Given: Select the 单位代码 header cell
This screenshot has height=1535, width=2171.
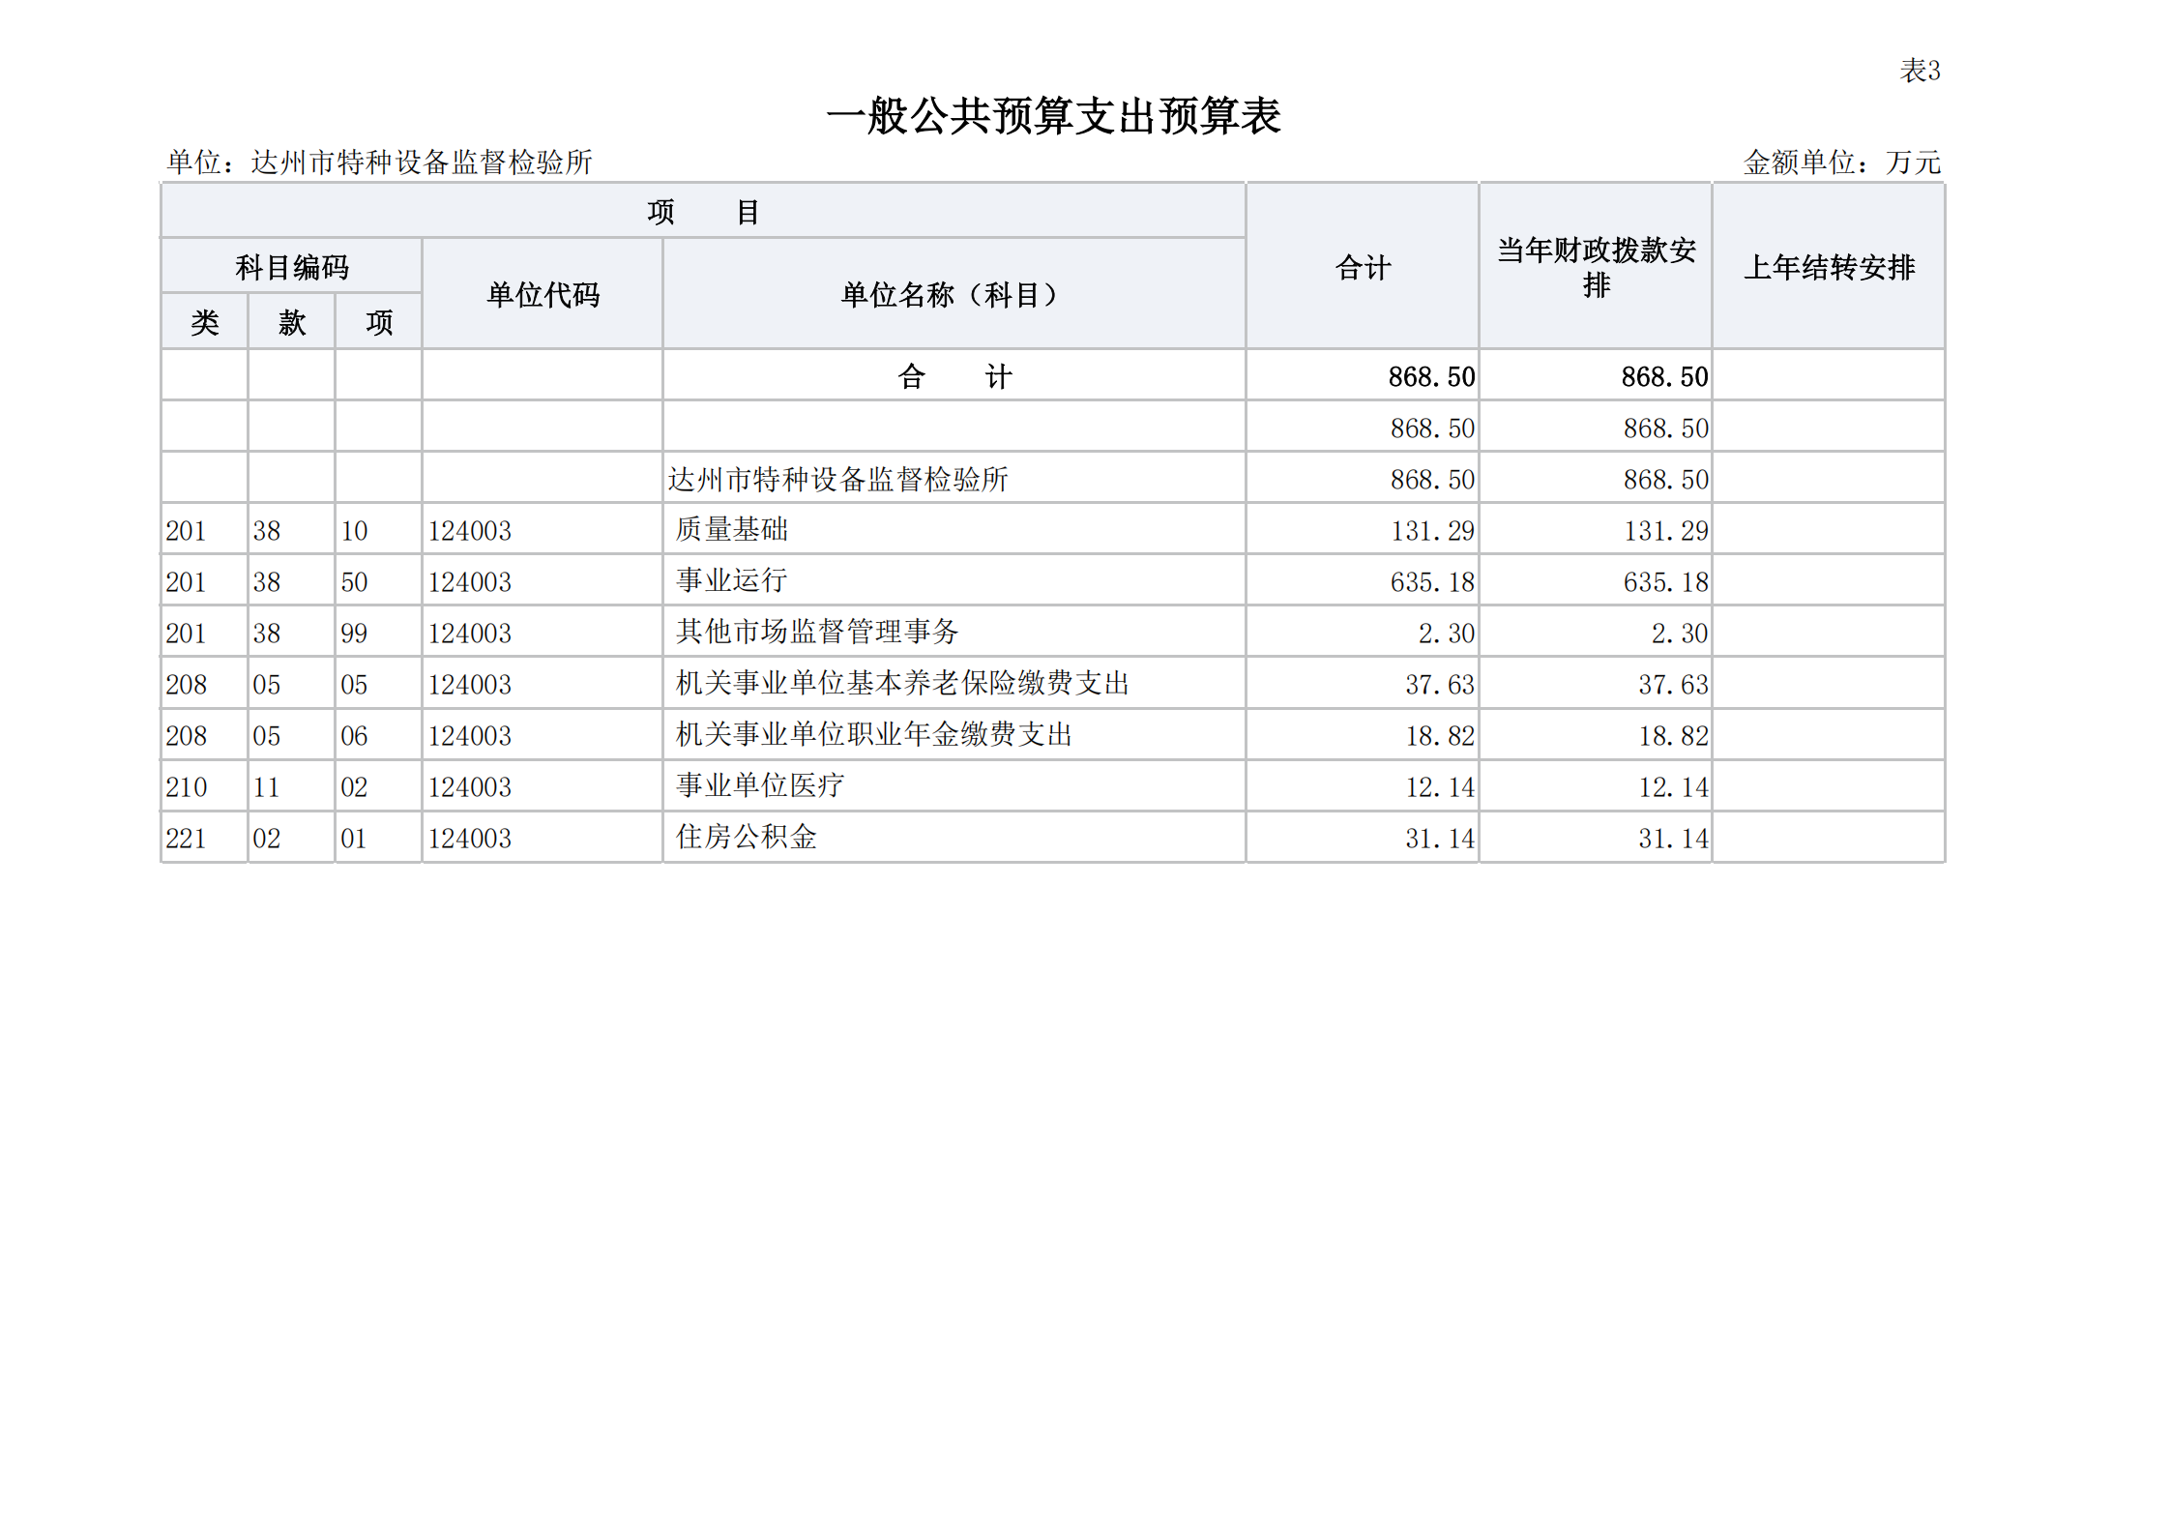Looking at the screenshot, I should (x=543, y=294).
